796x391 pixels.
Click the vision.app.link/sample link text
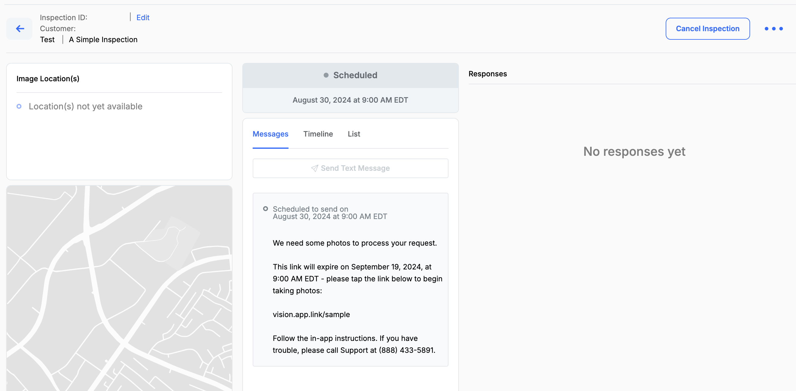(x=311, y=314)
